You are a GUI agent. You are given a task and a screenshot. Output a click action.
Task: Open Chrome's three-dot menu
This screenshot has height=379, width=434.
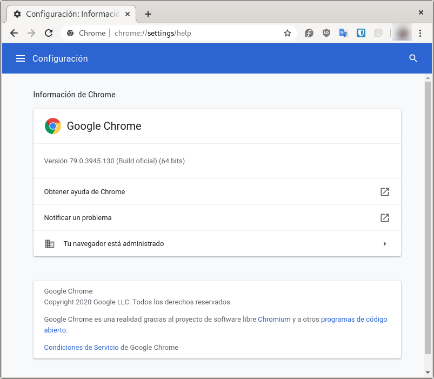click(x=420, y=33)
